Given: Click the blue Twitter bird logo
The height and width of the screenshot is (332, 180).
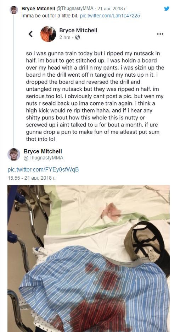Looking at the screenshot, I should (167, 9).
